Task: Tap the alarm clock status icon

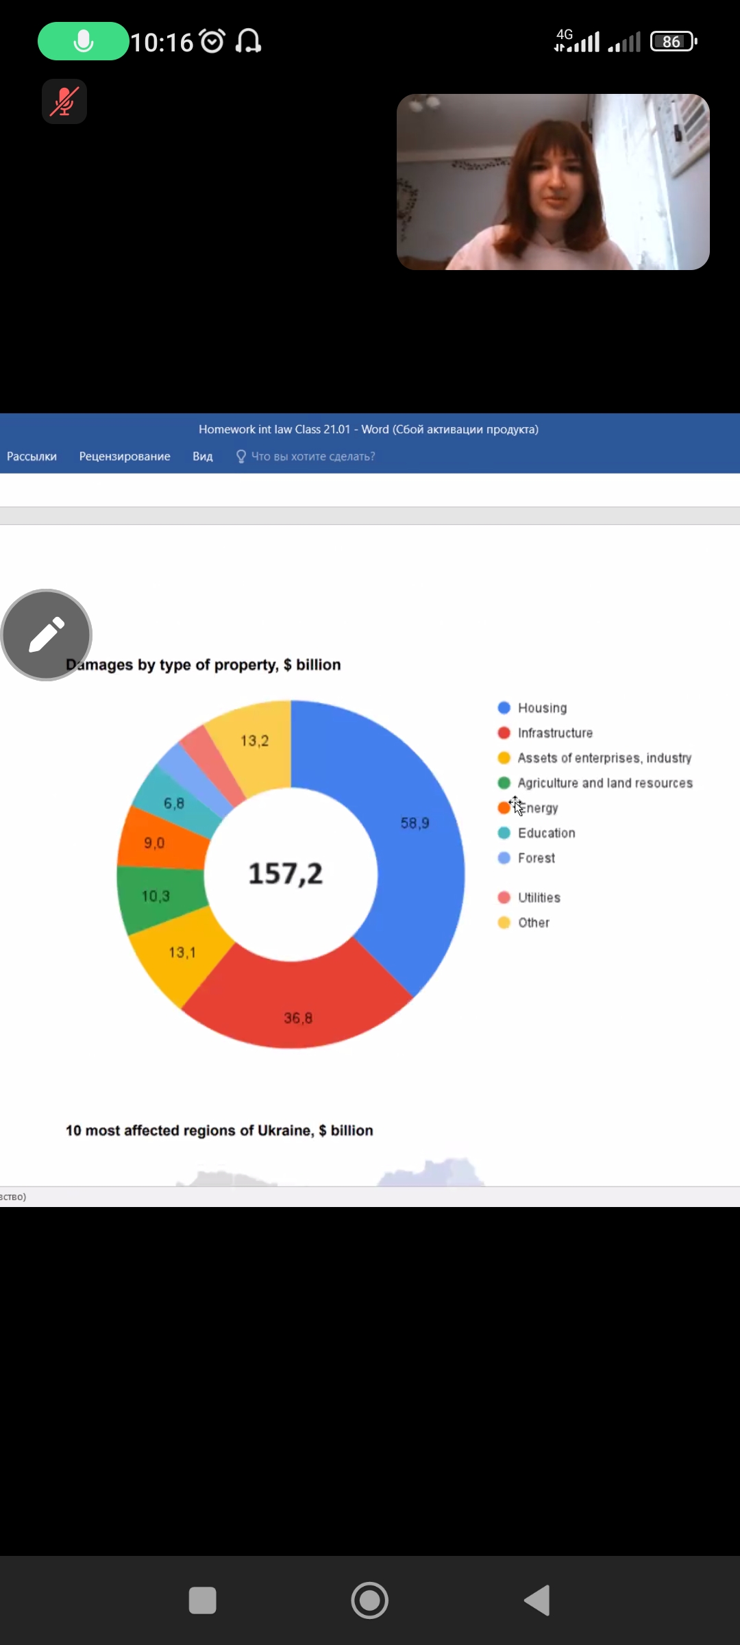Action: [212, 42]
